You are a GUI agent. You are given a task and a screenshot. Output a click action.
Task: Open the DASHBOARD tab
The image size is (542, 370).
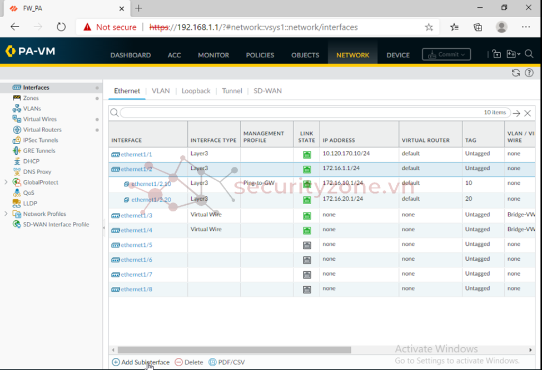pyautogui.click(x=130, y=55)
